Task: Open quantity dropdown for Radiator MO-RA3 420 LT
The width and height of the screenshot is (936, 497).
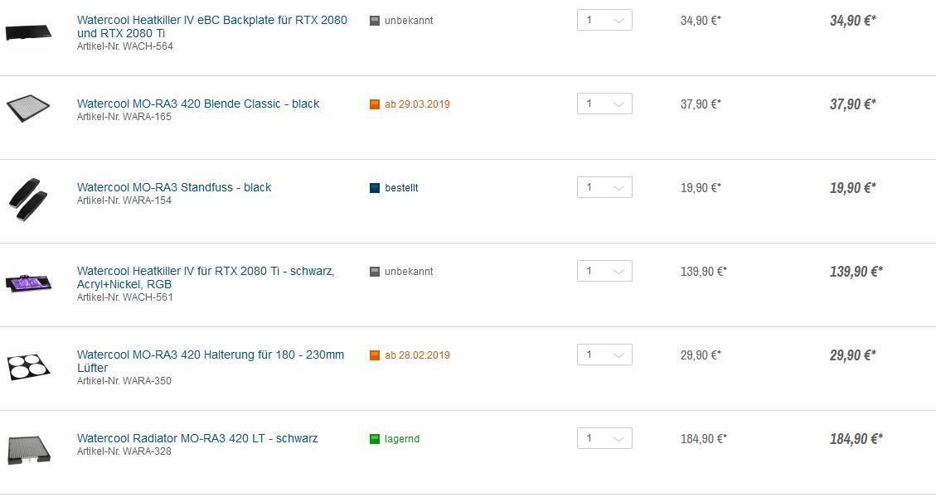Action: click(x=604, y=438)
